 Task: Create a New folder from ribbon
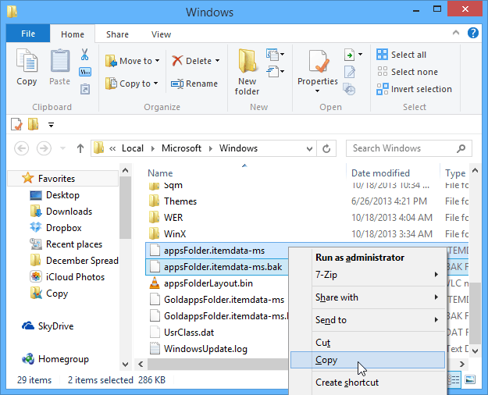(x=247, y=72)
